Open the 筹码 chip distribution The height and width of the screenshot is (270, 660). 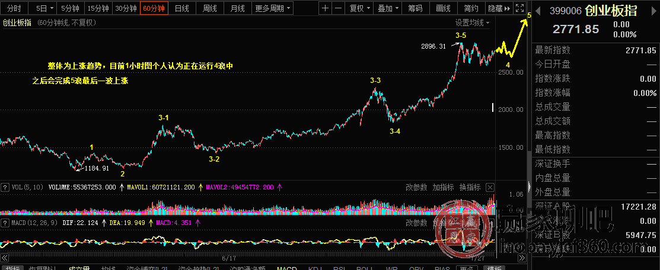(x=416, y=8)
